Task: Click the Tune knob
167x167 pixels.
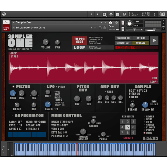Action: [130, 23]
